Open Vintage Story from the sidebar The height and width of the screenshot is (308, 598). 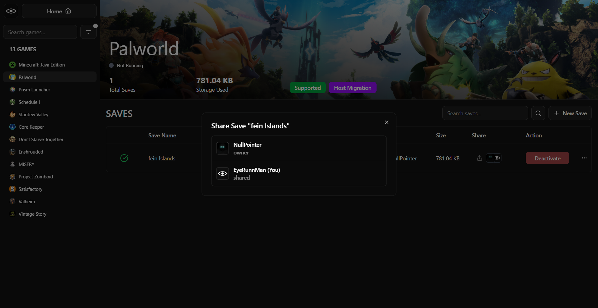point(50,214)
